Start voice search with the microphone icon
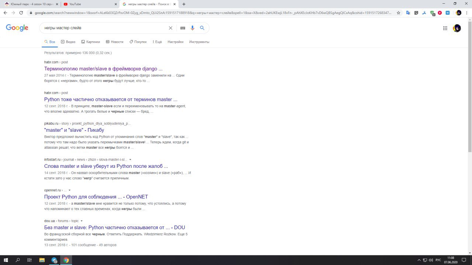This screenshot has width=472, height=265. point(192,28)
